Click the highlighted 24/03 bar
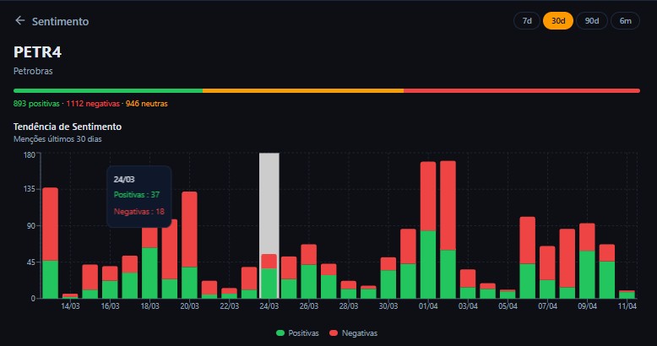Screen dimensions: 657x346 click(x=269, y=277)
